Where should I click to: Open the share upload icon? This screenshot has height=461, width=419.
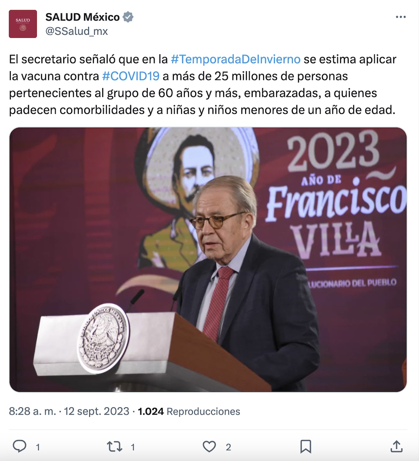coord(396,446)
